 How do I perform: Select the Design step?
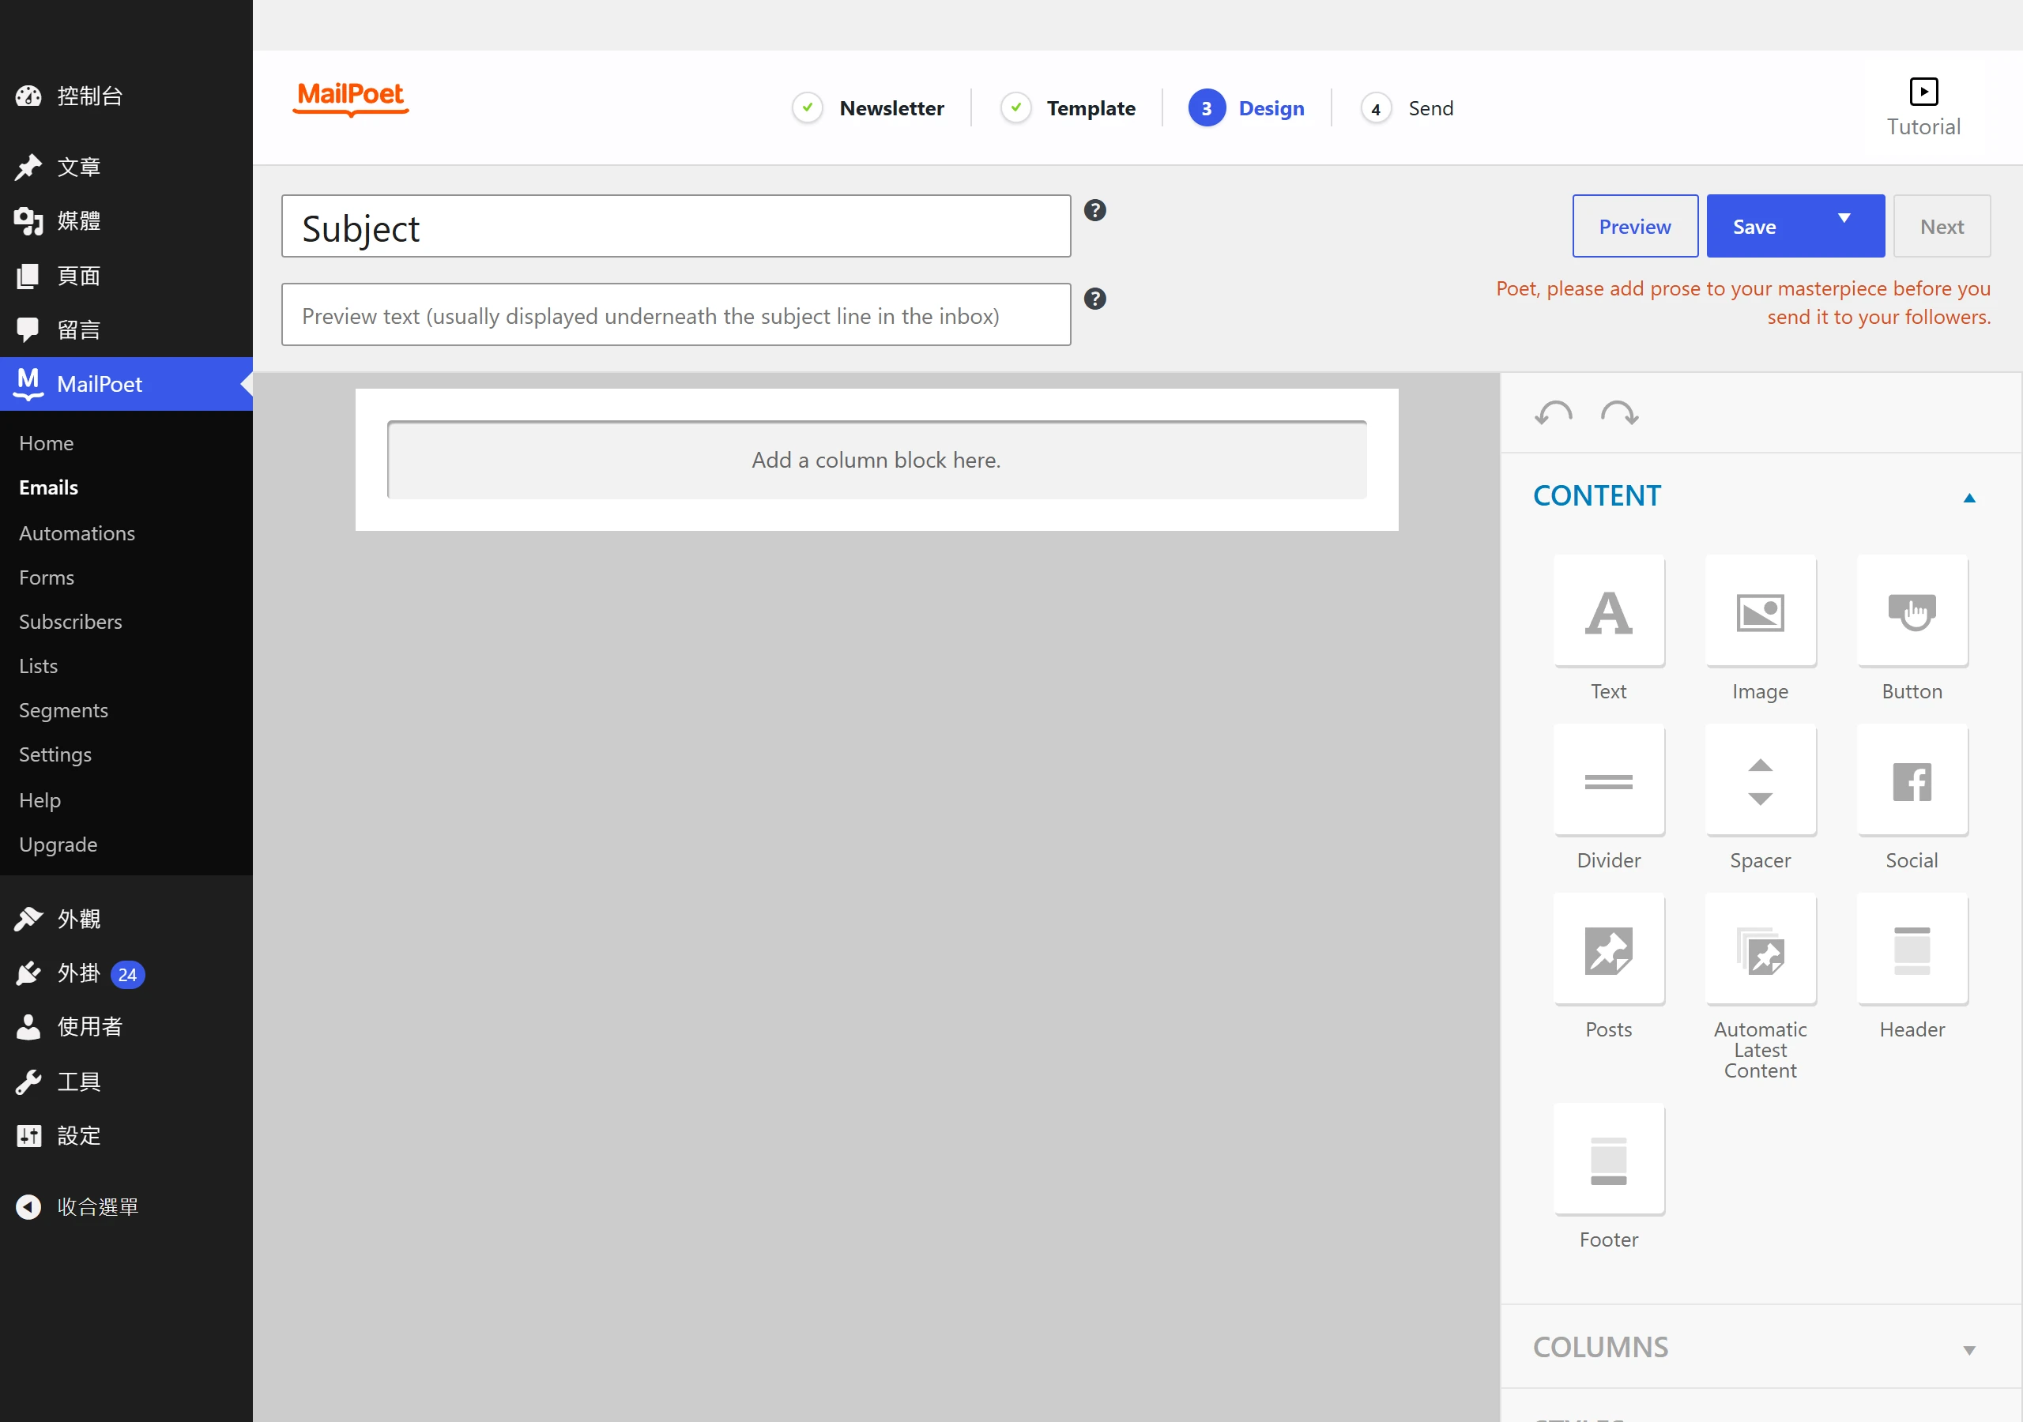pos(1247,107)
